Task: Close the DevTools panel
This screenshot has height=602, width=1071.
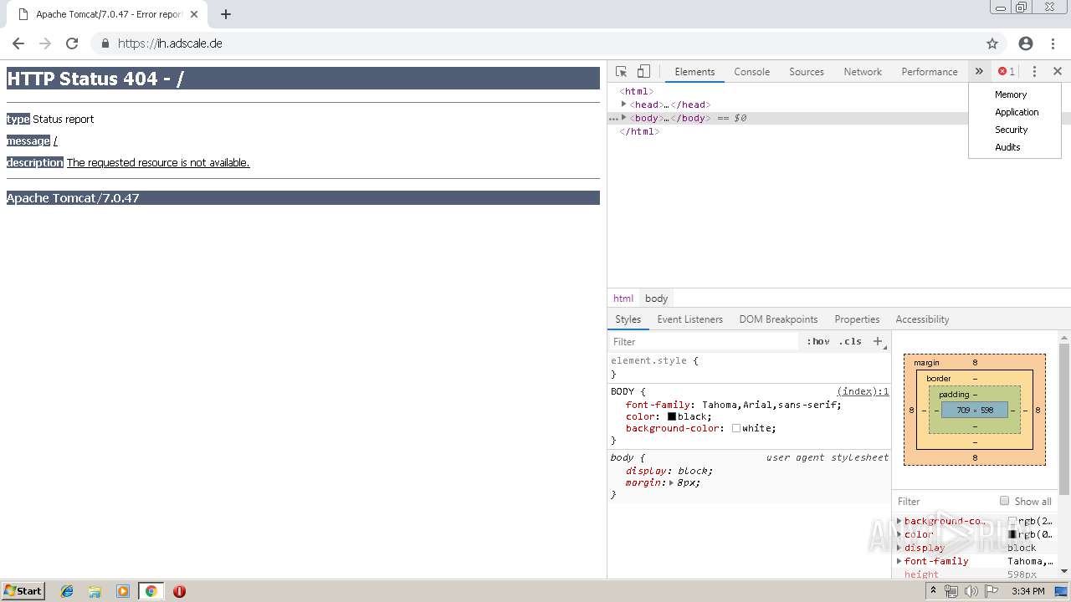Action: [1058, 72]
